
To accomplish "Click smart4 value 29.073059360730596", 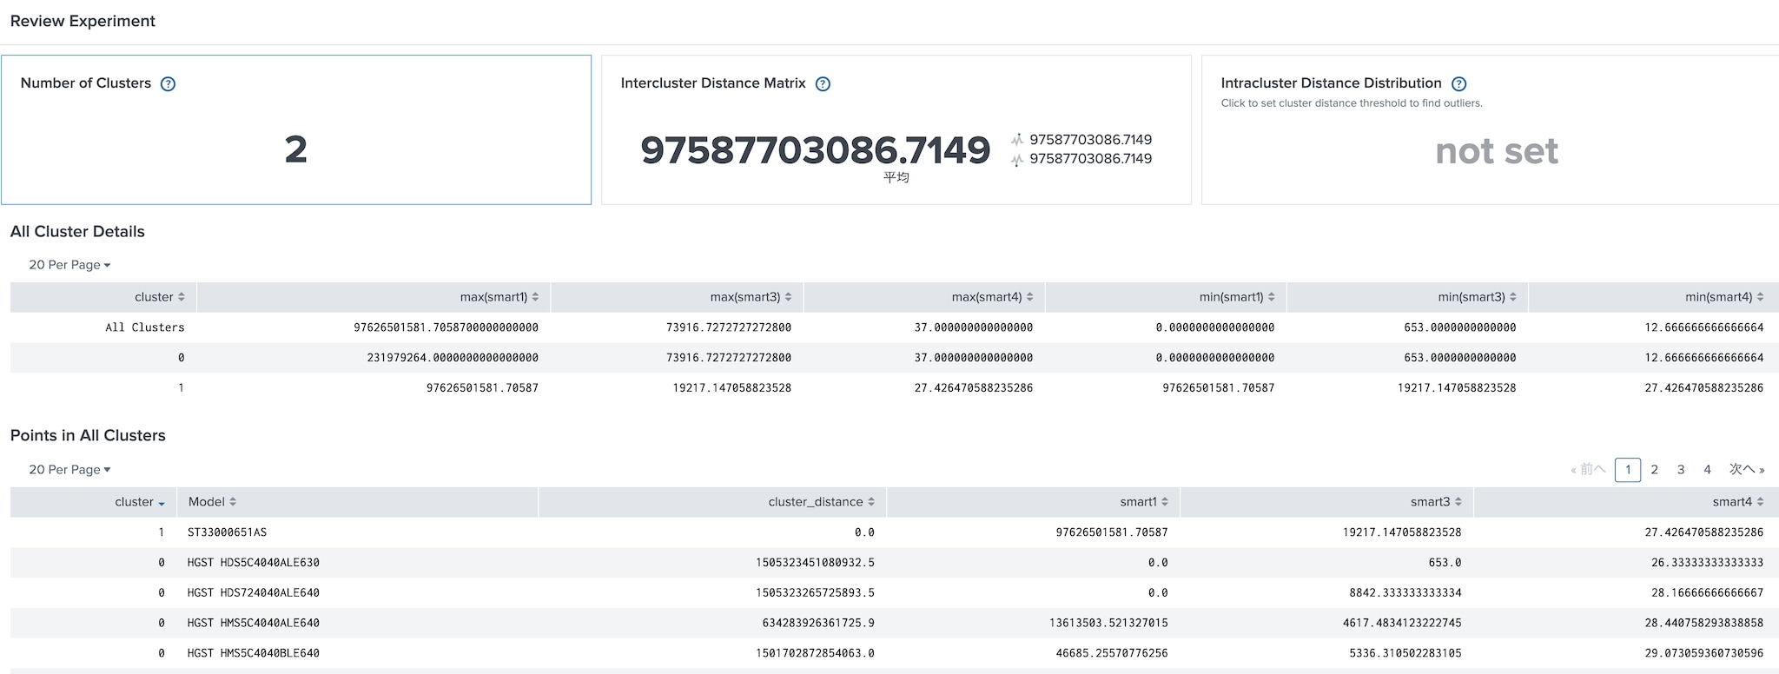I will coord(1704,653).
